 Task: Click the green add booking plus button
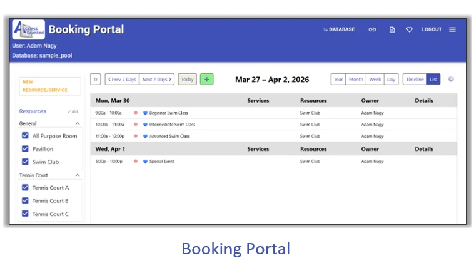(x=206, y=80)
